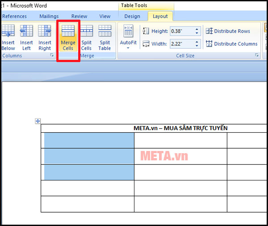Screen dimensions: 268x226
Task: Click inside the Height input field
Action: pyautogui.click(x=181, y=31)
